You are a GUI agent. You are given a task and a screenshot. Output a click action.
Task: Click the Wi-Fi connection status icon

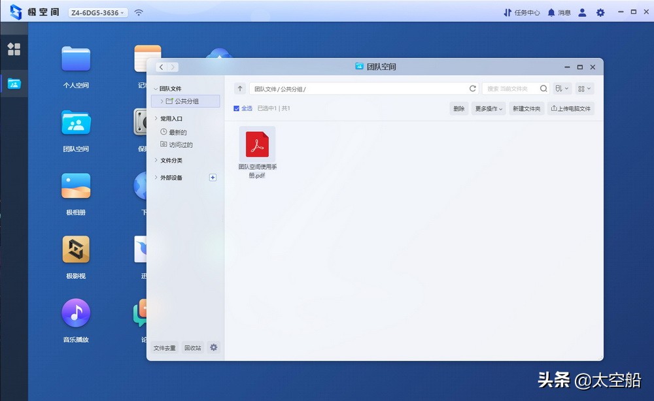click(x=139, y=12)
